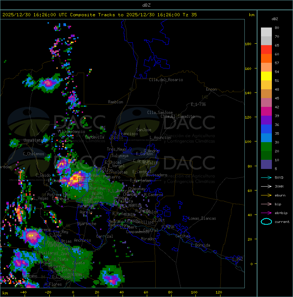Click the 'Catitas' map label

tap(183, 236)
